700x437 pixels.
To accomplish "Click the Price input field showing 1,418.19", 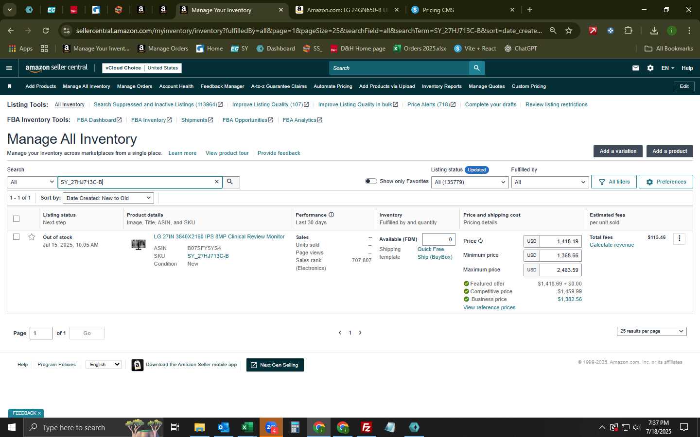I will point(560,241).
